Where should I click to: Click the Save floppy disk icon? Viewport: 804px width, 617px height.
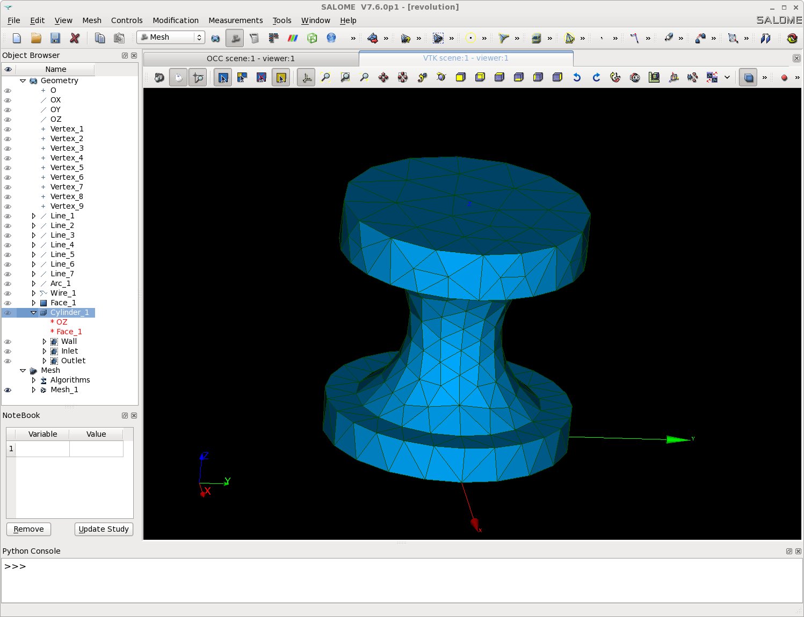point(55,38)
